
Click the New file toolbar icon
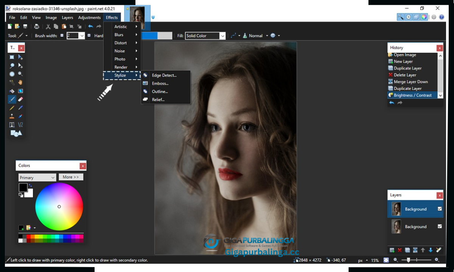(x=10, y=26)
